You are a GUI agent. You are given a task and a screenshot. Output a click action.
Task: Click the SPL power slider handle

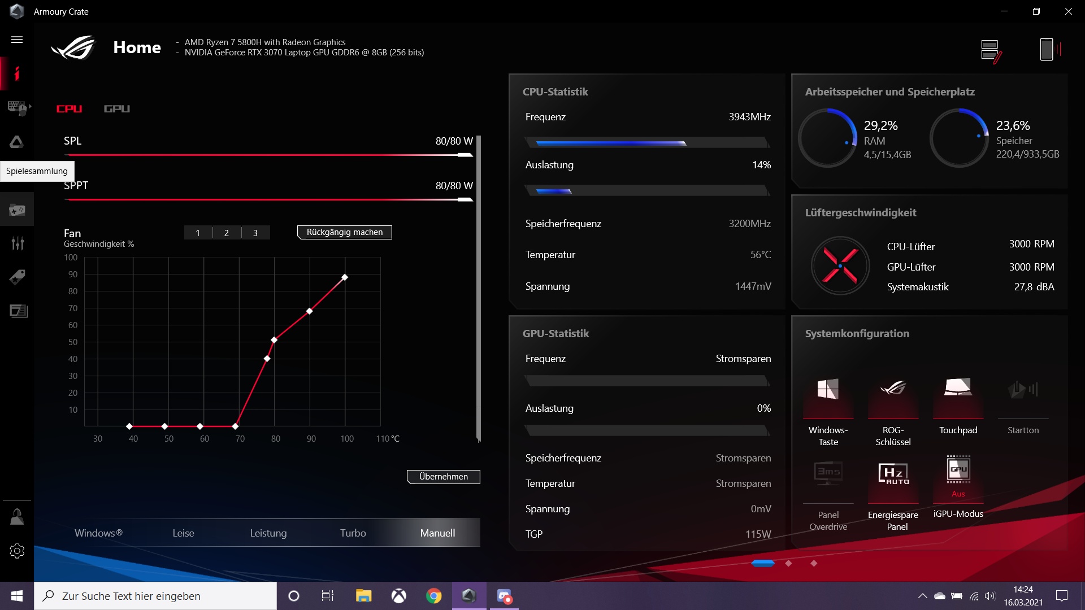point(465,155)
